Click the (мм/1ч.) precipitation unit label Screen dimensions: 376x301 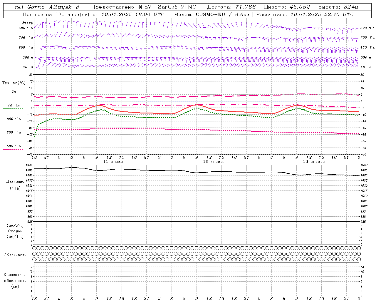[15, 237]
